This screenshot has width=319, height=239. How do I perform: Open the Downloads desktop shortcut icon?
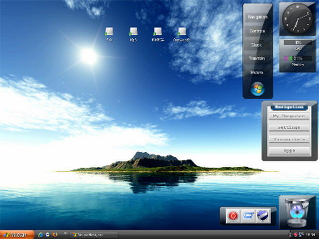pos(182,32)
